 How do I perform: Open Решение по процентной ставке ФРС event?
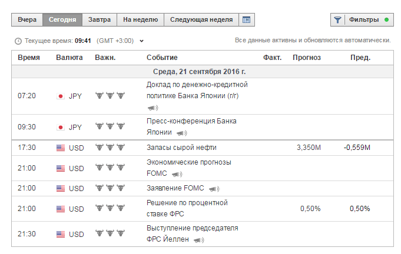click(187, 208)
